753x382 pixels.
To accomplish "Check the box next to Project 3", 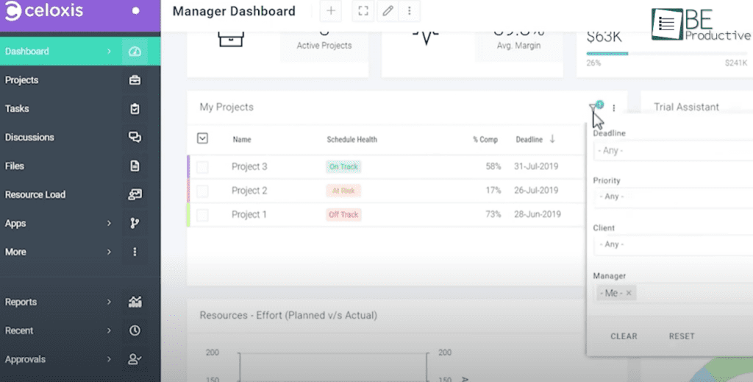I will (202, 167).
